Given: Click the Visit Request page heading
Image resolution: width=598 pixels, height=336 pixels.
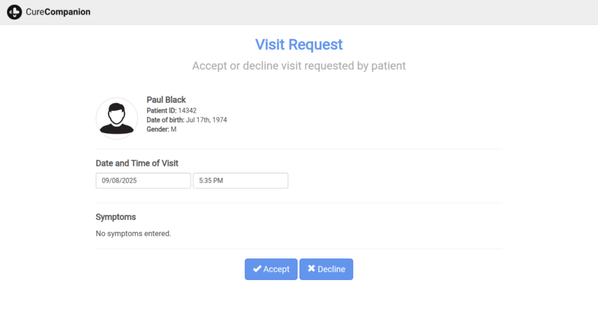Looking at the screenshot, I should (299, 44).
